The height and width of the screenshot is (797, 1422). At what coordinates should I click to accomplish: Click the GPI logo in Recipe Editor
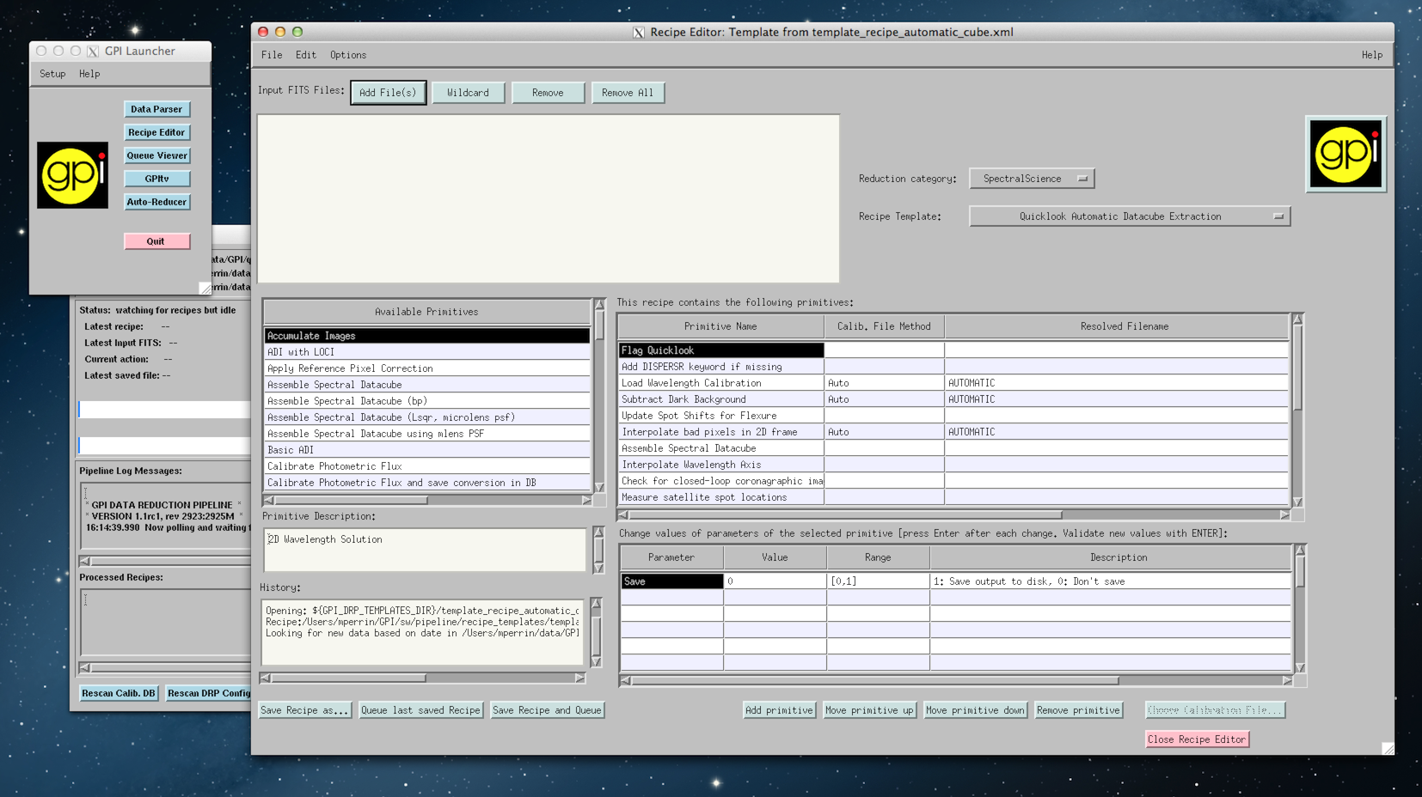coord(1345,155)
